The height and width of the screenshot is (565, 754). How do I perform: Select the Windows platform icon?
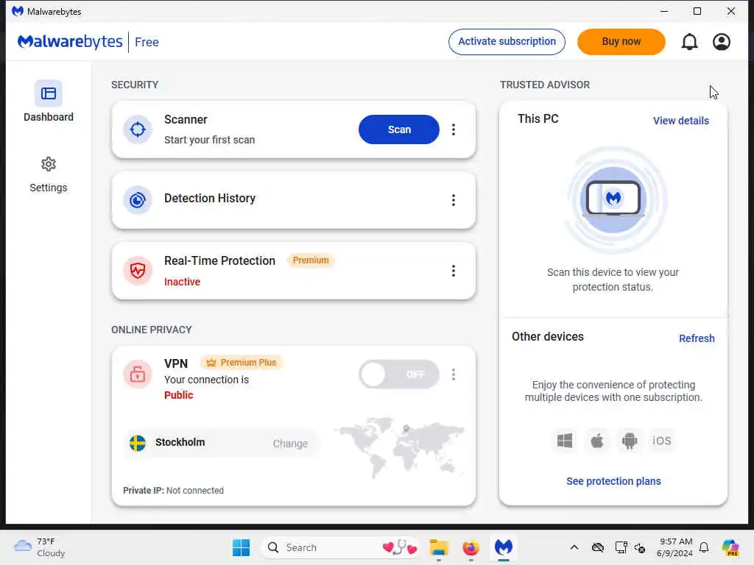(x=565, y=441)
